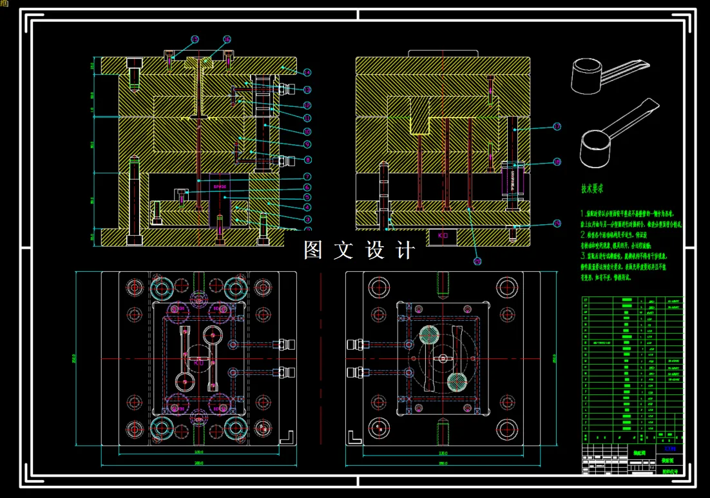Select part balloon number 19

point(557,224)
